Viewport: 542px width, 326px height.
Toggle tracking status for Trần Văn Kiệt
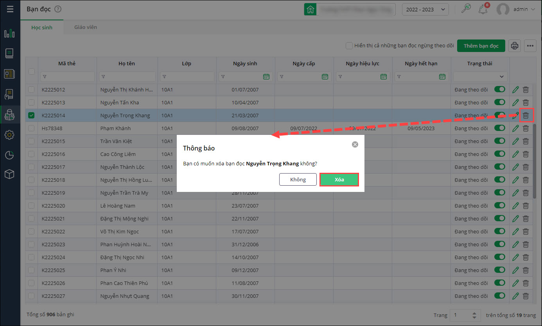click(x=500, y=141)
